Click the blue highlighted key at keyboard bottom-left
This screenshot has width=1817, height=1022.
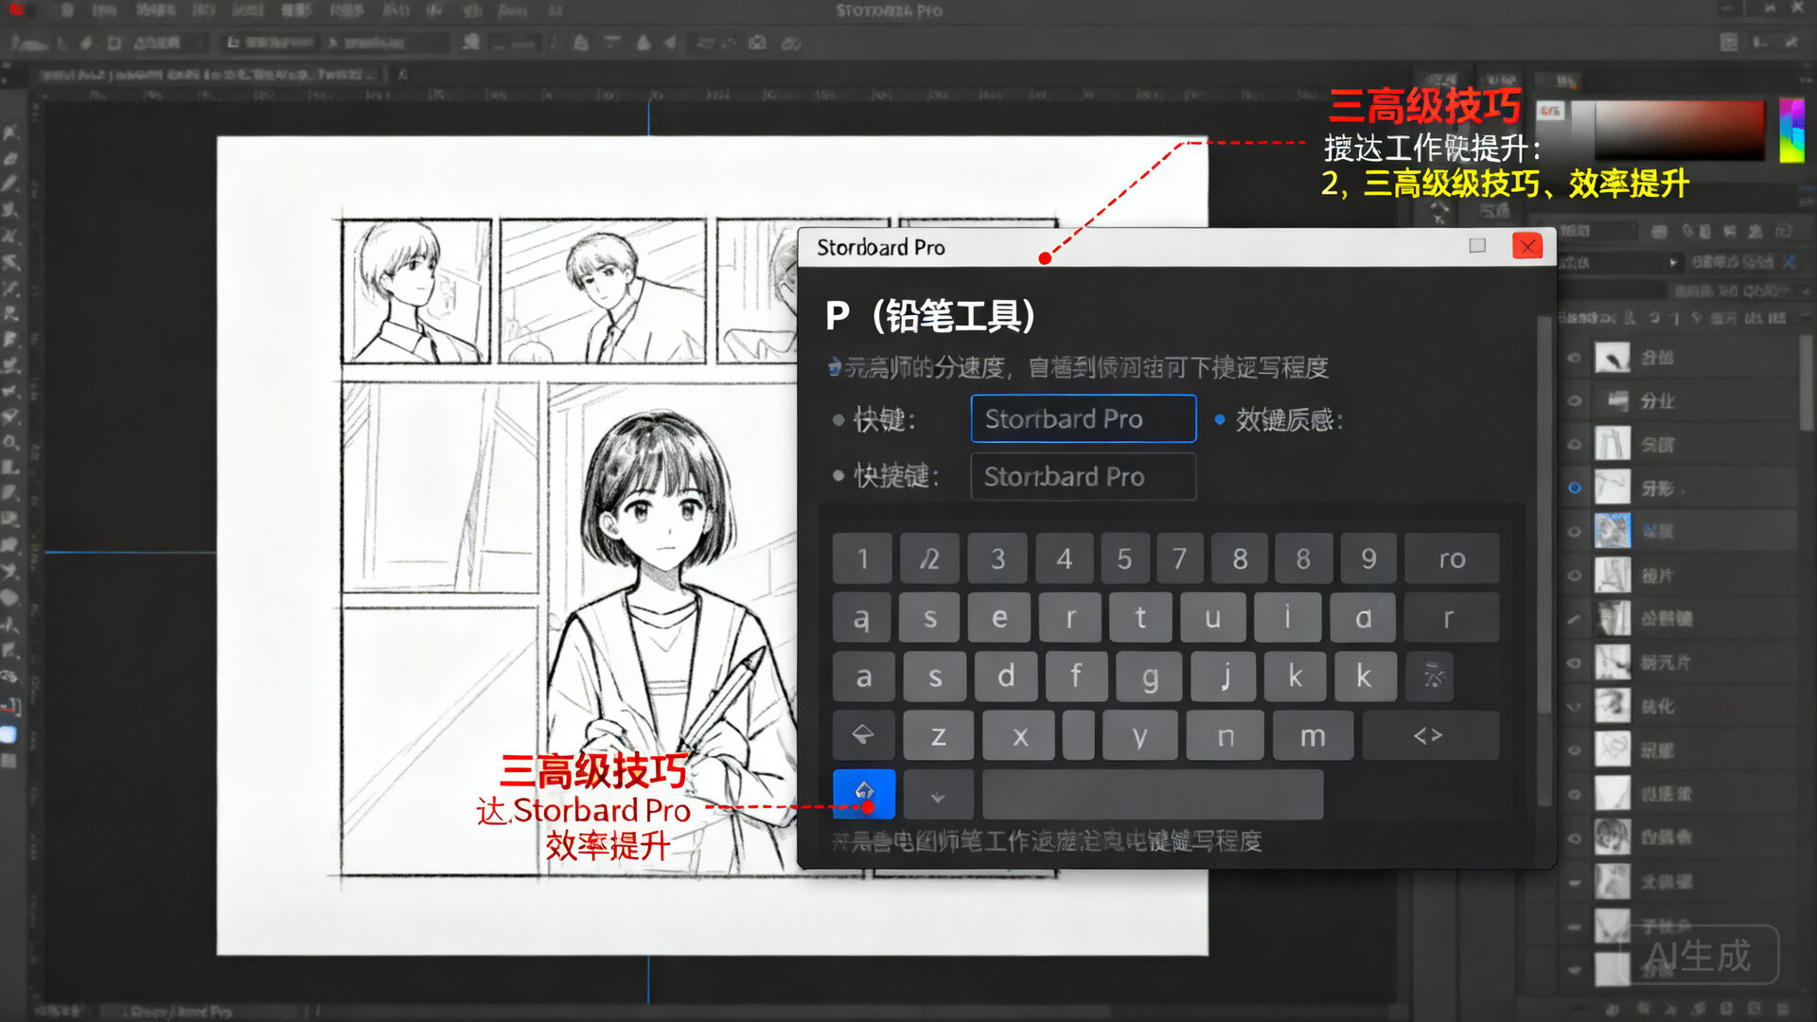(x=863, y=793)
